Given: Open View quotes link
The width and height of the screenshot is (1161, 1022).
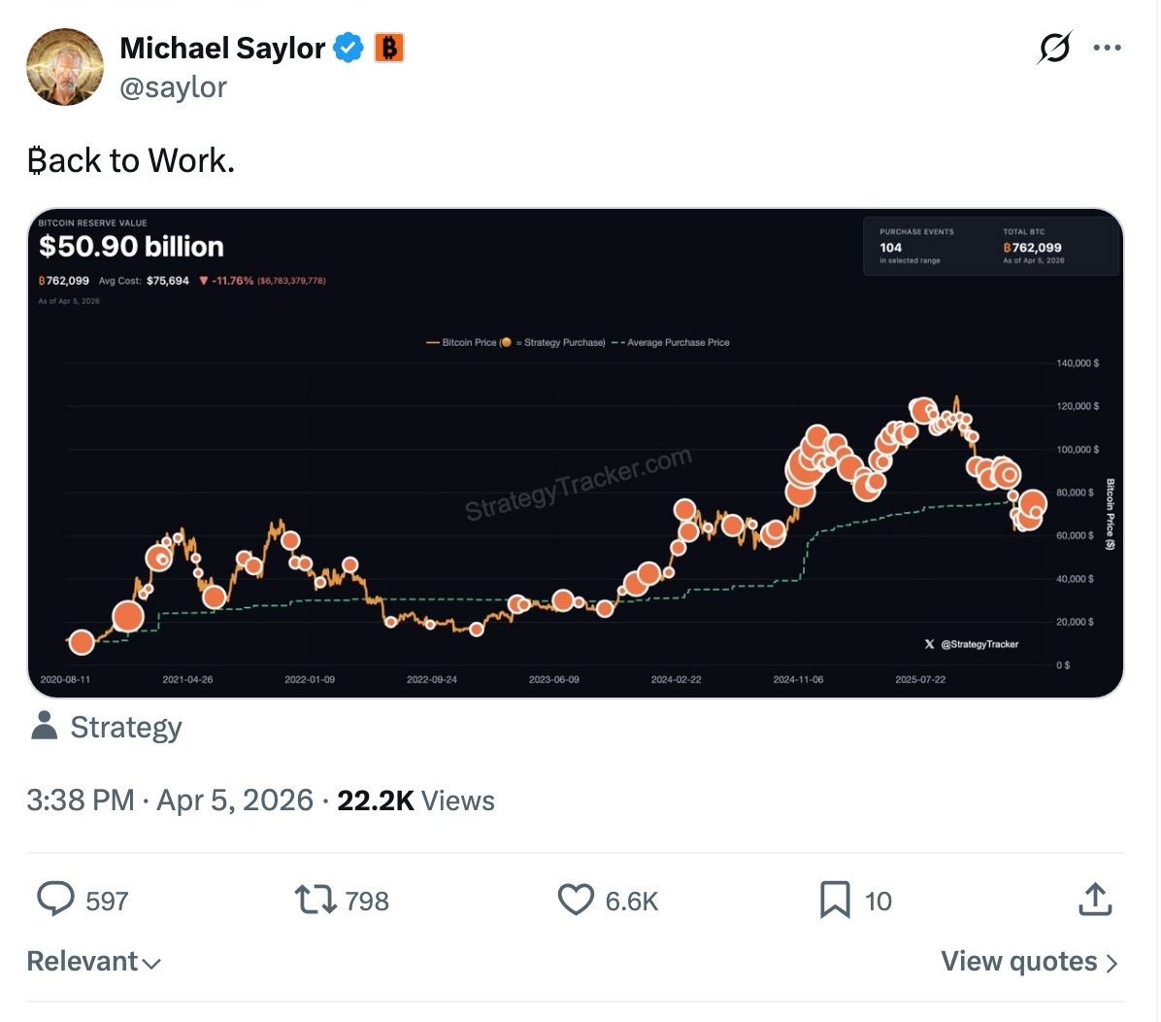Looking at the screenshot, I should point(1029,962).
